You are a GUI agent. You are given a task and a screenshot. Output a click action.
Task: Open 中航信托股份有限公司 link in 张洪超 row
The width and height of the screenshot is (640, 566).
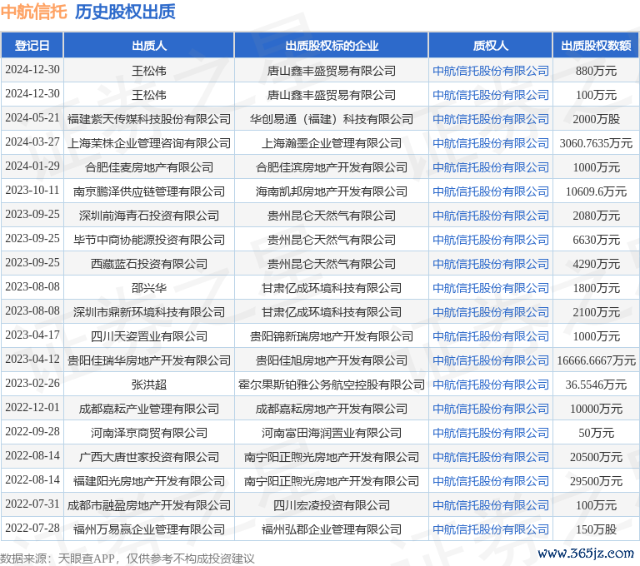point(491,384)
